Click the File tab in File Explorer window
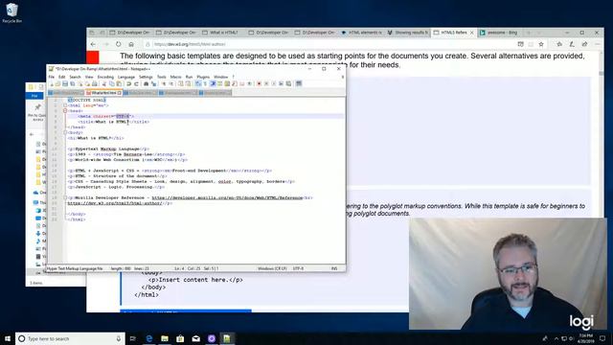The width and height of the screenshot is (613, 345). [x=34, y=96]
